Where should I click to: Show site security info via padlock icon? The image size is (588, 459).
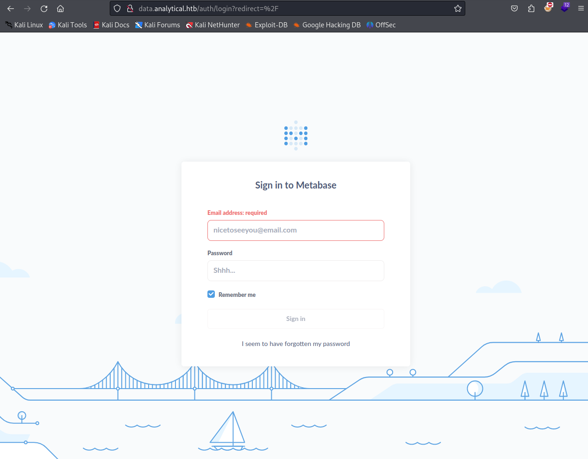pyautogui.click(x=130, y=8)
